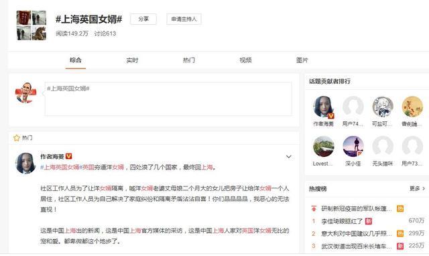Open 可盐可... contributor avatar
This screenshot has height=256, width=429.
383,107
